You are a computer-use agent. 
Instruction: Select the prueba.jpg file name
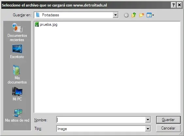coord(49,24)
